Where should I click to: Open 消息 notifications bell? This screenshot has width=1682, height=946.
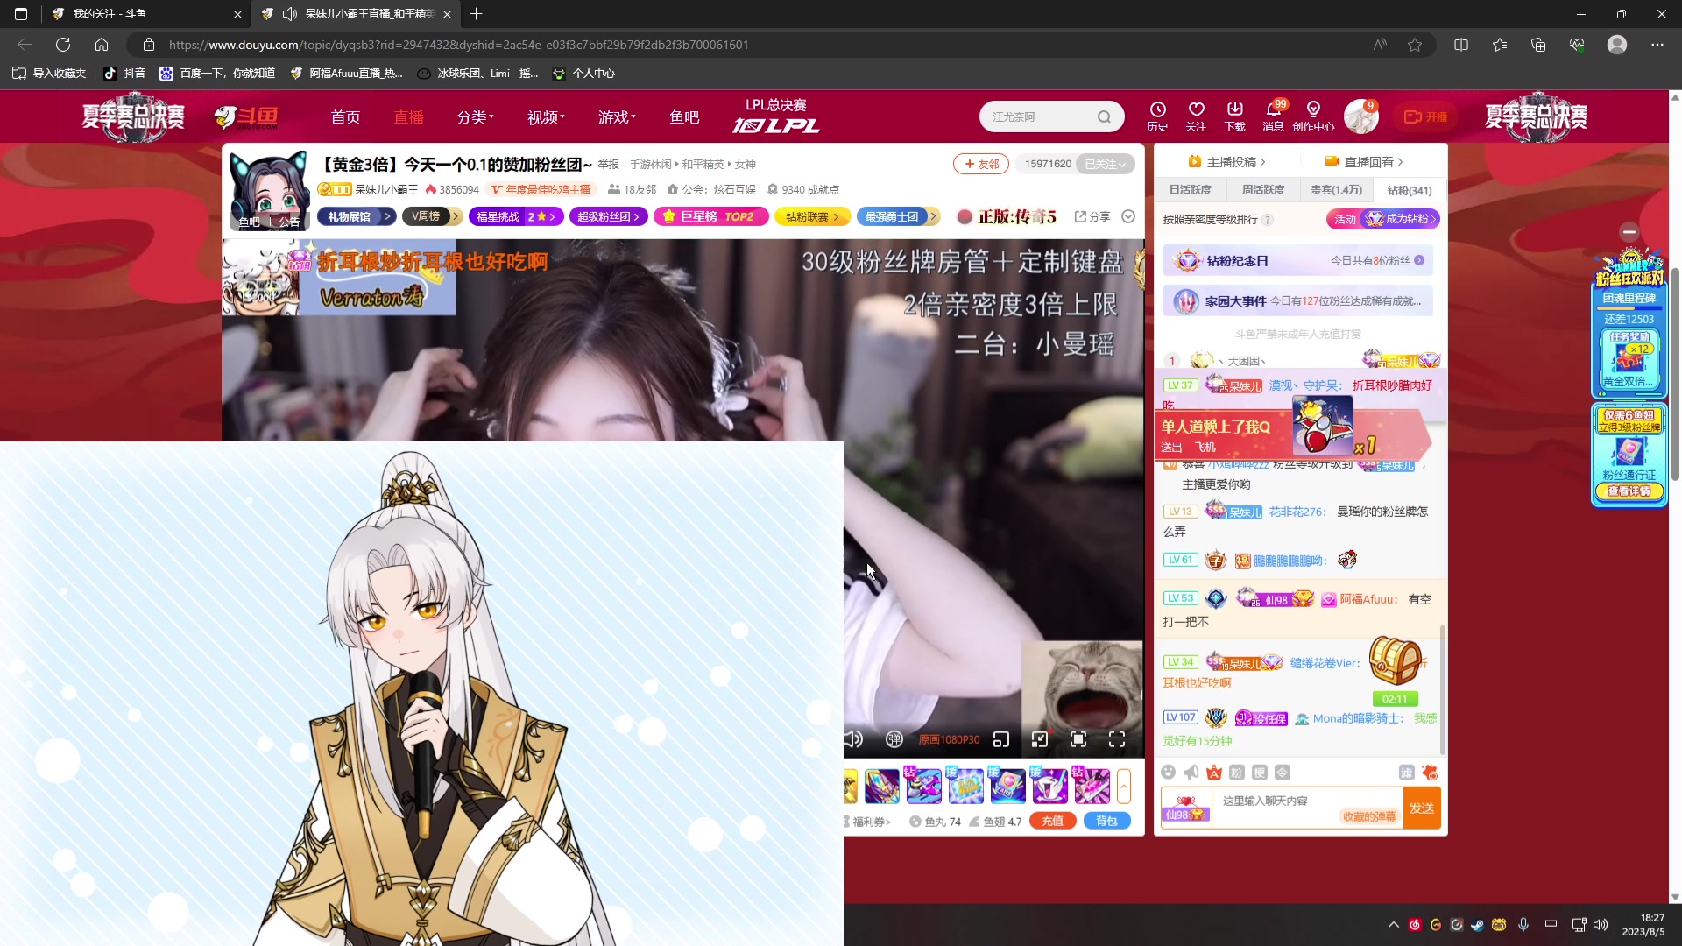click(1273, 116)
